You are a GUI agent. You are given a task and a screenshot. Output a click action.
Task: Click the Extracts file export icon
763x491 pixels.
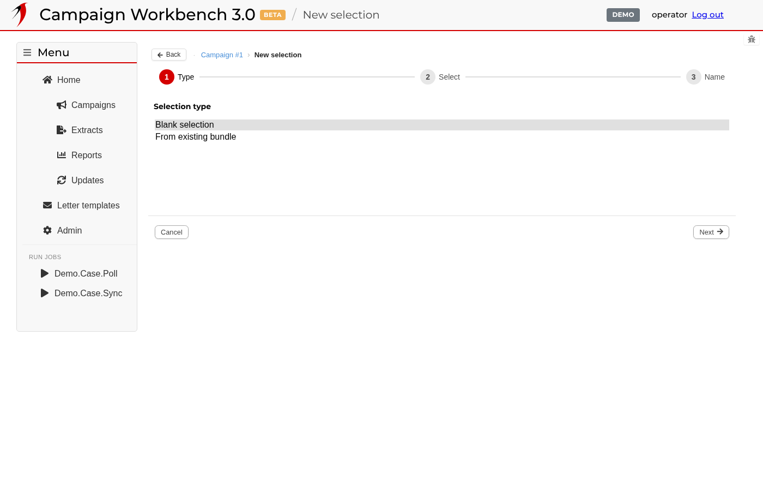pos(62,130)
